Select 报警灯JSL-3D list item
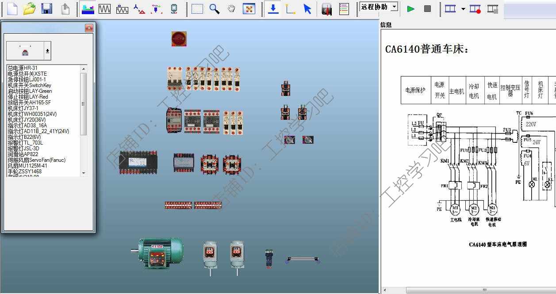The width and height of the screenshot is (556, 294). (23, 149)
